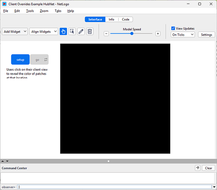Image resolution: width=217 pixels, height=190 pixels.
Task: Click the Model Speed slider handle
Action: pyautogui.click(x=132, y=33)
